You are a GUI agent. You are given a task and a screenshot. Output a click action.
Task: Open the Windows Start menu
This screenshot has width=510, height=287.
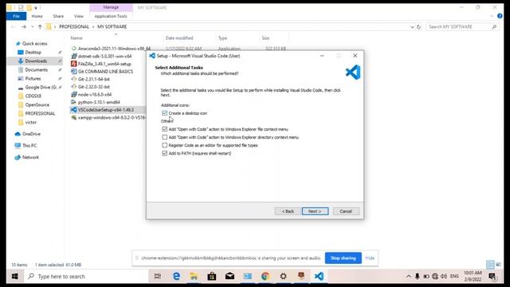[x=14, y=277]
